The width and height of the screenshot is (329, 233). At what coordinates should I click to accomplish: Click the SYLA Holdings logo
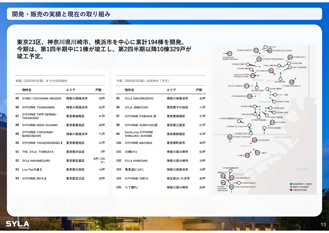18,225
